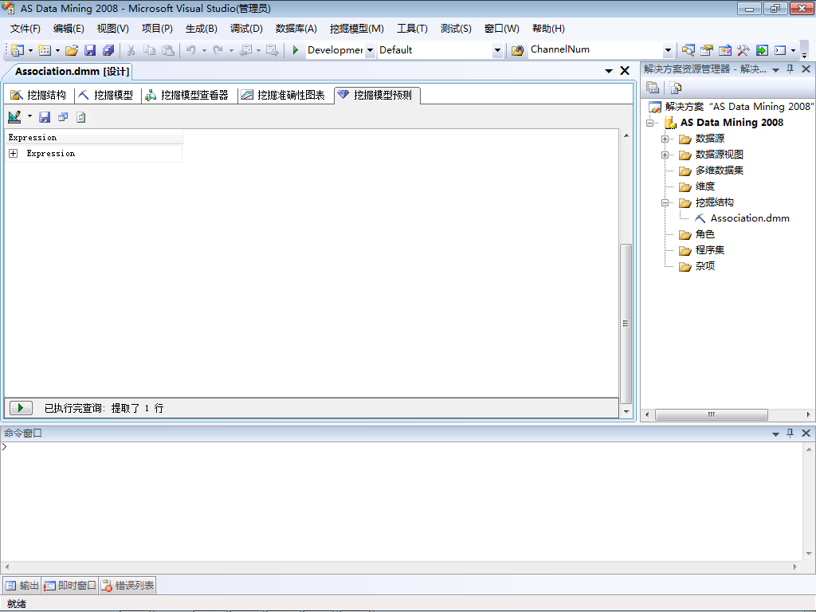Image resolution: width=816 pixels, height=612 pixels.
Task: Run the query with the green arrow button
Action: coord(21,407)
